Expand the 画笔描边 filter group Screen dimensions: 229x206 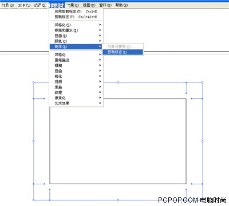(x=76, y=60)
